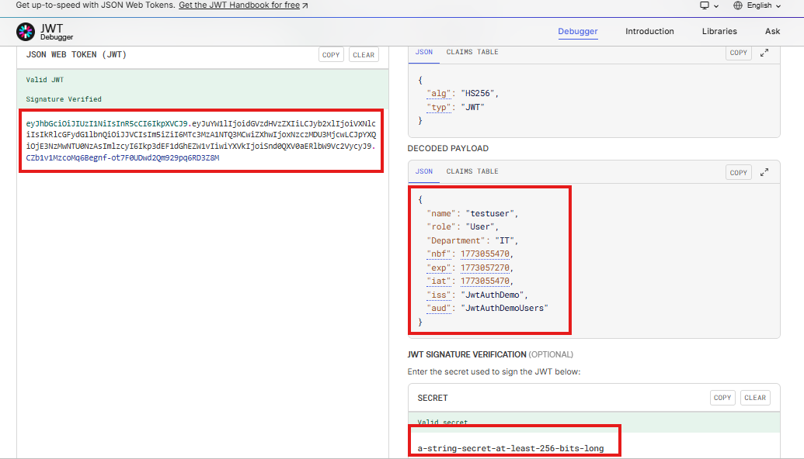Click the exp value 1773057270
This screenshot has height=459, width=804.
point(485,267)
